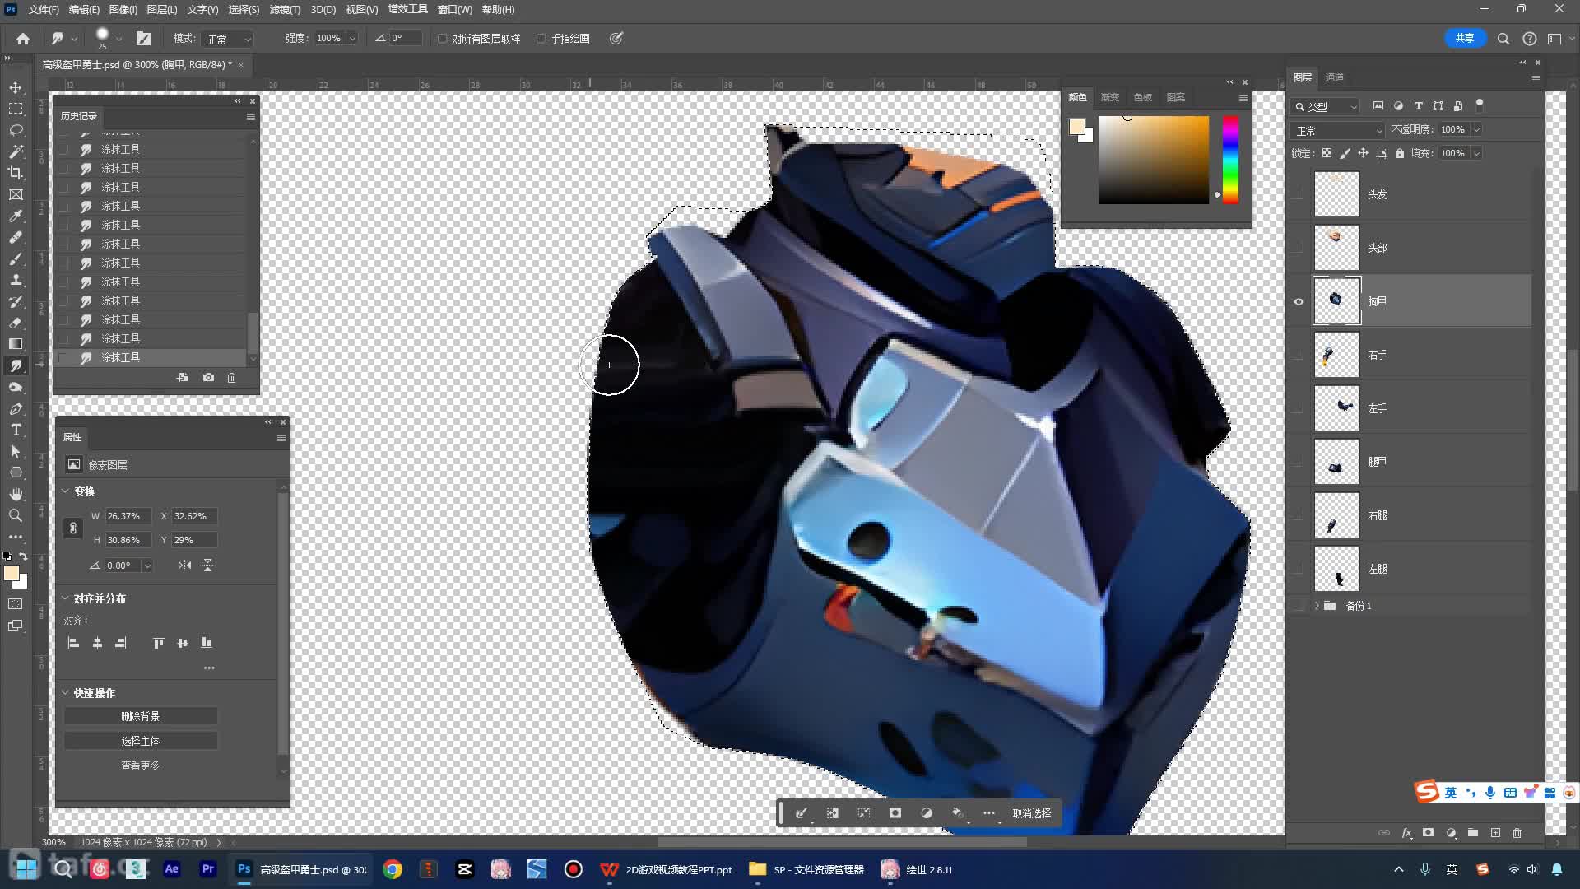Click trash icon in History panel
The width and height of the screenshot is (1580, 889).
pos(231,378)
